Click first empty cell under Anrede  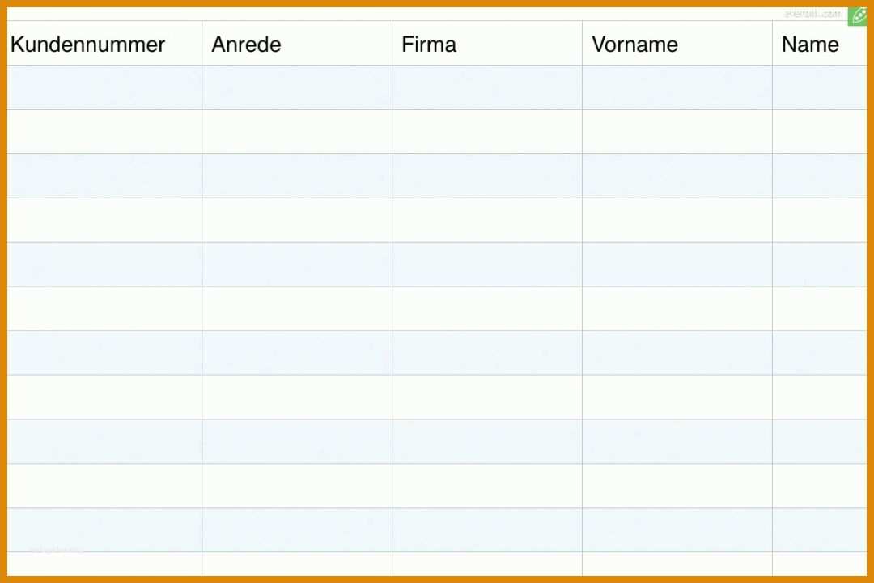(297, 87)
